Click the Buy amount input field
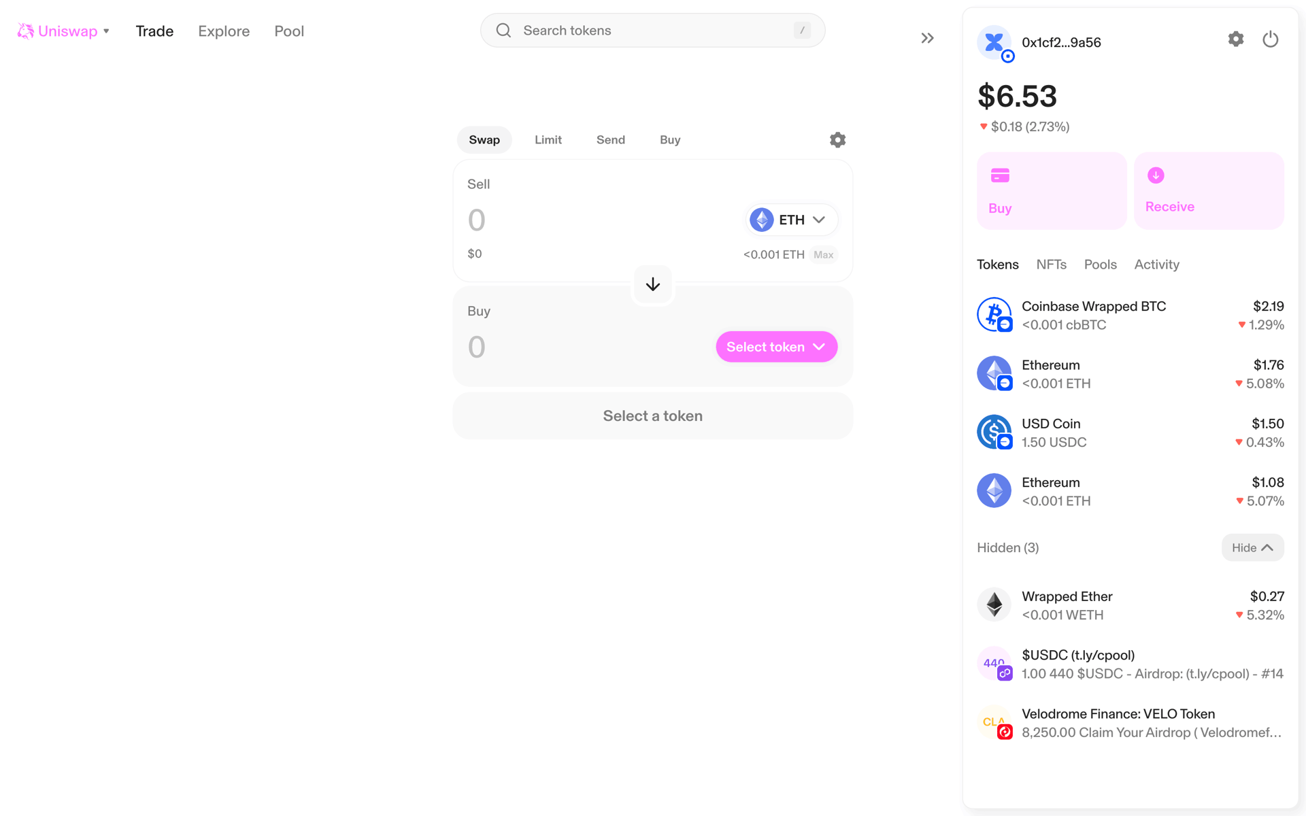The height and width of the screenshot is (816, 1306). tap(585, 347)
